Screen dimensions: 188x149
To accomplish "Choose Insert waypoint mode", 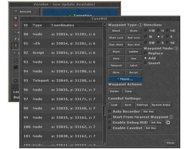I will [x=145, y=63].
